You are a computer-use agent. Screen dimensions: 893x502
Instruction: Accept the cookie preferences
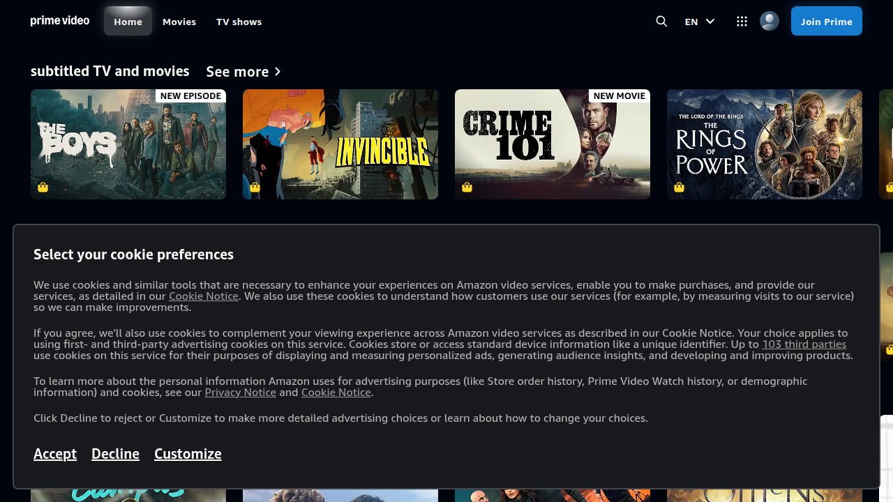pyautogui.click(x=55, y=454)
